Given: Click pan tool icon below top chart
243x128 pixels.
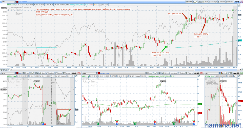Looking at the screenshot, I should (2, 70).
